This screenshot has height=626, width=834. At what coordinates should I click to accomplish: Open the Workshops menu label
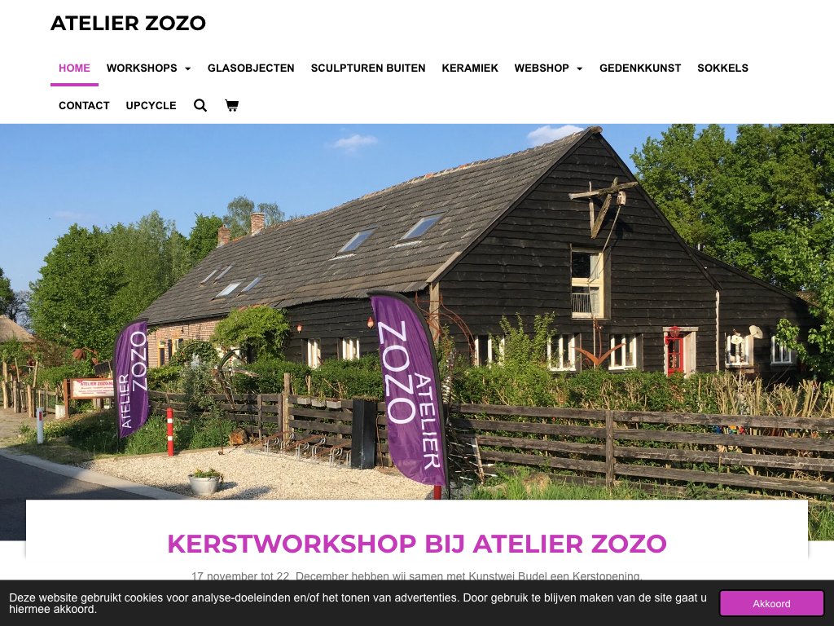[142, 68]
